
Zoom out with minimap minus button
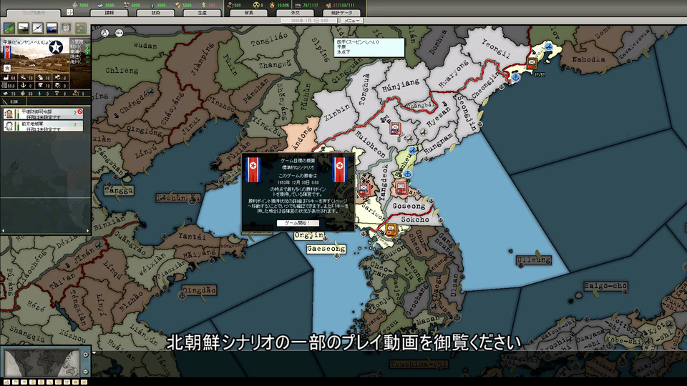coord(85,372)
